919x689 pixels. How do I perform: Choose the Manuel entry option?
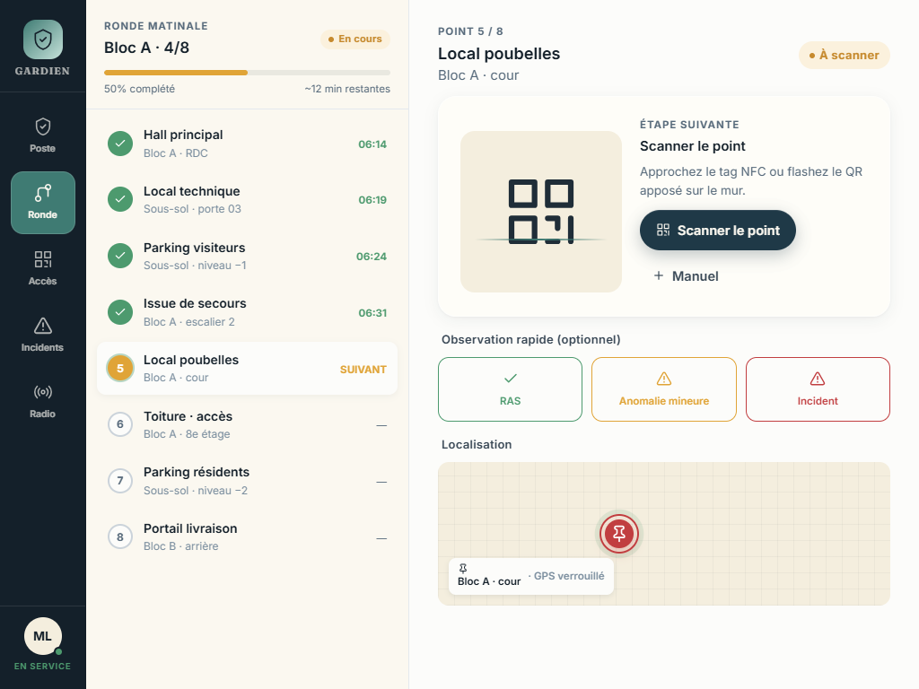click(686, 276)
